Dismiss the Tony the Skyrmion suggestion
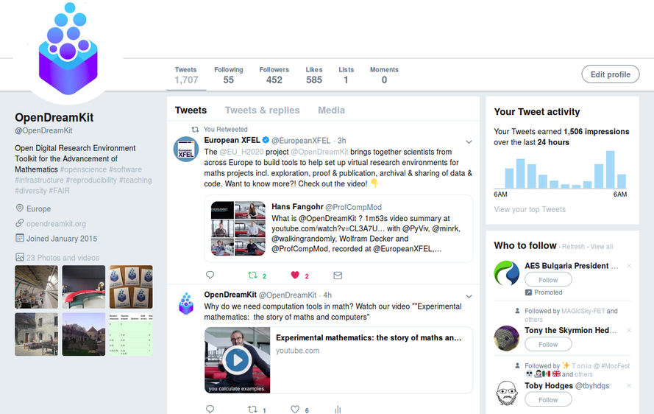The height and width of the screenshot is (414, 654). coord(628,330)
